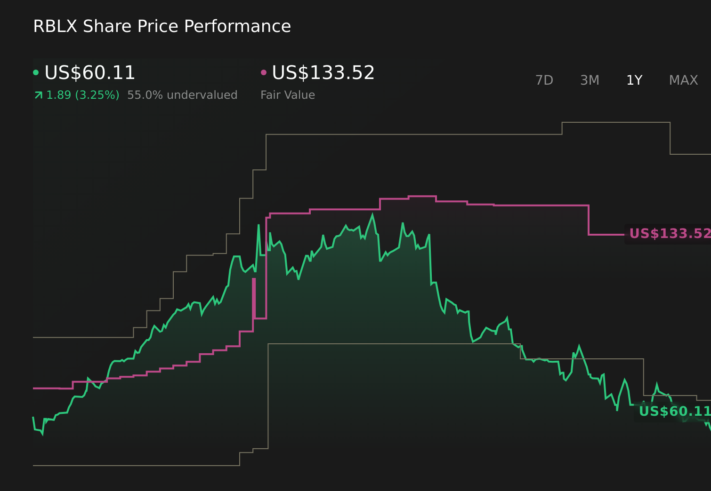This screenshot has width=711, height=491.
Task: Select the MAX time range view
Action: 683,80
